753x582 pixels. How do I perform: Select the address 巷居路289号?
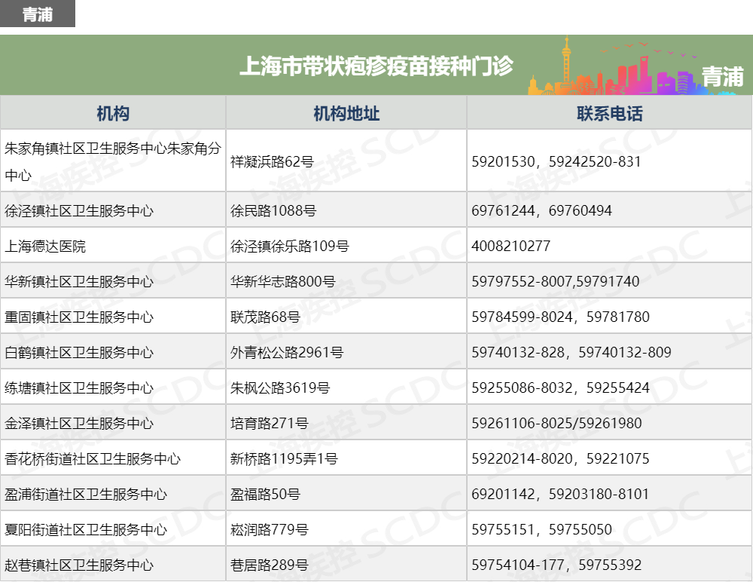[x=269, y=565]
